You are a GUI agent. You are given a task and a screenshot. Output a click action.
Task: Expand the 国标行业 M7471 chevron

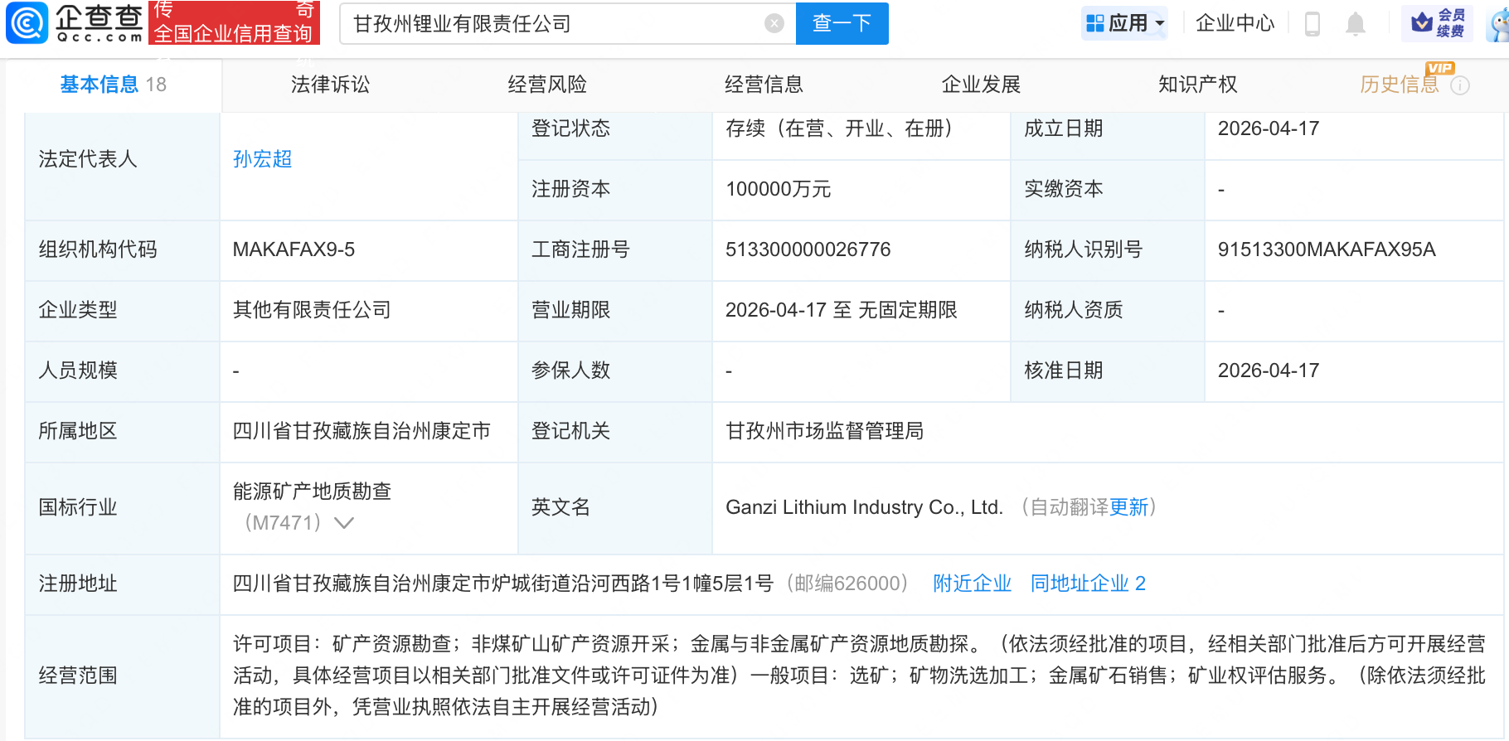pos(343,523)
